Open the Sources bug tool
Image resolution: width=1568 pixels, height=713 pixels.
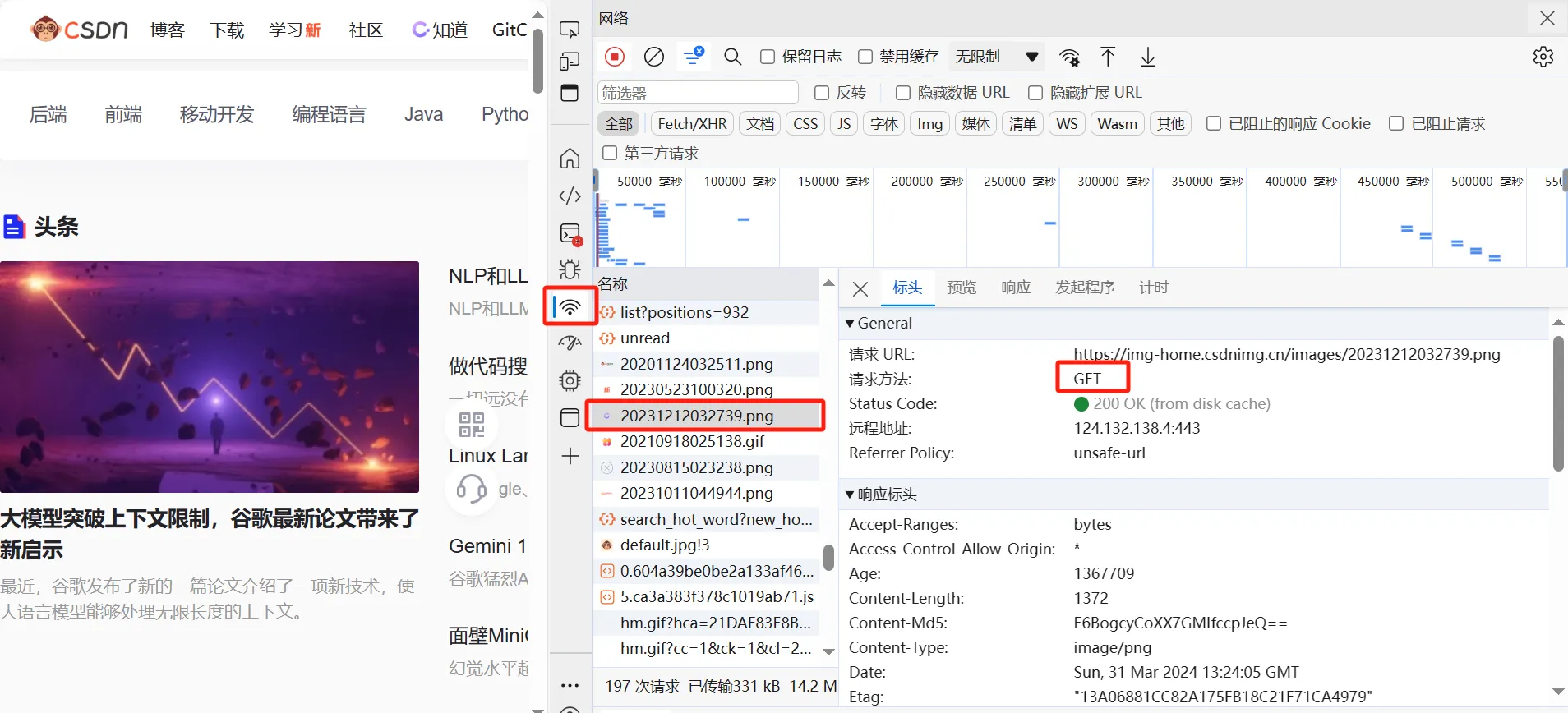[x=570, y=269]
